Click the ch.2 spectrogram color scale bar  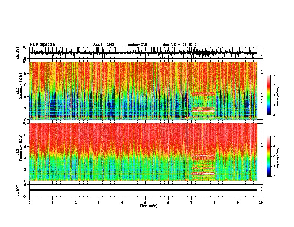point(269,156)
